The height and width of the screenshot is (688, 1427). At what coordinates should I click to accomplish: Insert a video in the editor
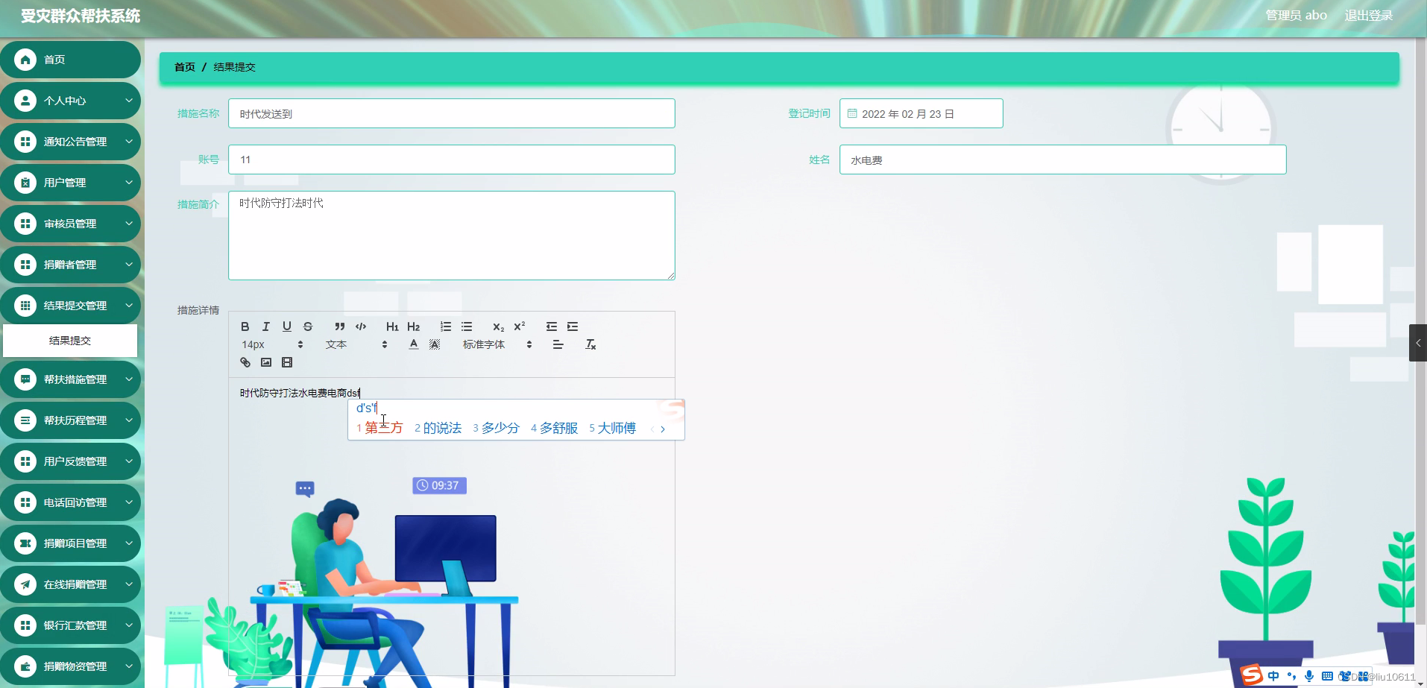click(x=287, y=362)
